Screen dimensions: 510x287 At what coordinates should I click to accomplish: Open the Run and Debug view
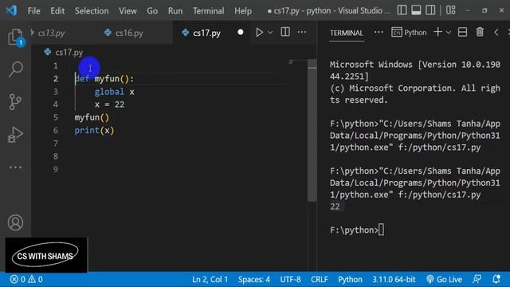tap(15, 134)
